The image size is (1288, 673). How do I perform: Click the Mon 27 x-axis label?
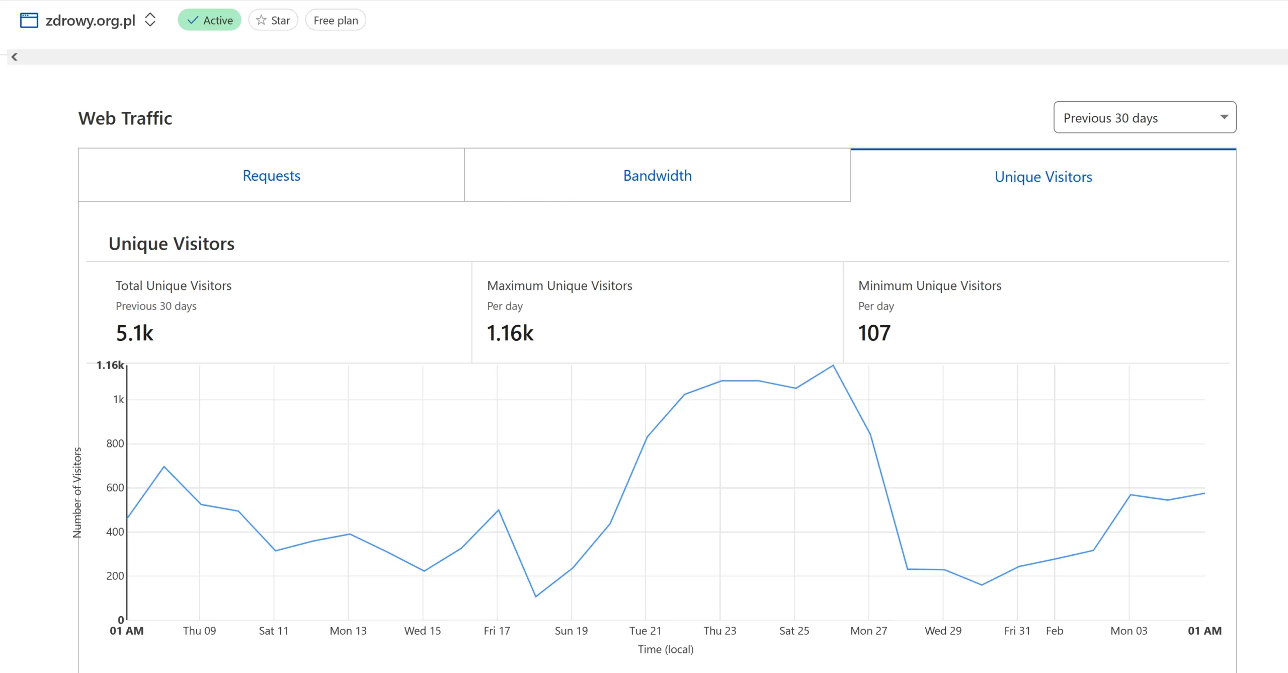point(868,631)
